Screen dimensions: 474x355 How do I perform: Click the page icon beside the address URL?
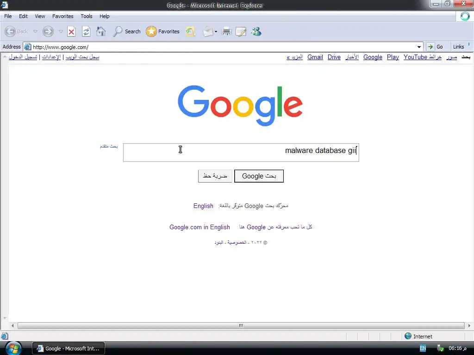click(27, 47)
